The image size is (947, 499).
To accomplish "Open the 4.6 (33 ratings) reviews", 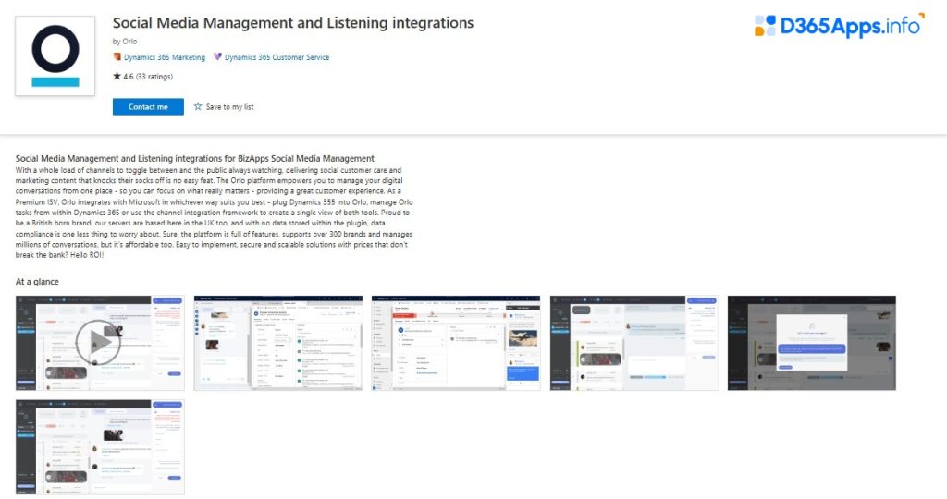I will click(x=148, y=77).
